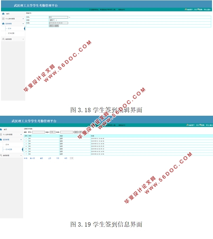Click the 提交 submit button in form
Image resolution: width=213 pixels, height=239 pixels.
coord(51,26)
